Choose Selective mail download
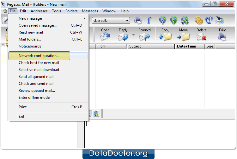This screenshot has width=237, height=159. point(48,70)
